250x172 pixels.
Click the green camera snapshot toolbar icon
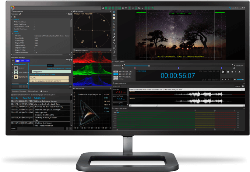tap(106, 8)
